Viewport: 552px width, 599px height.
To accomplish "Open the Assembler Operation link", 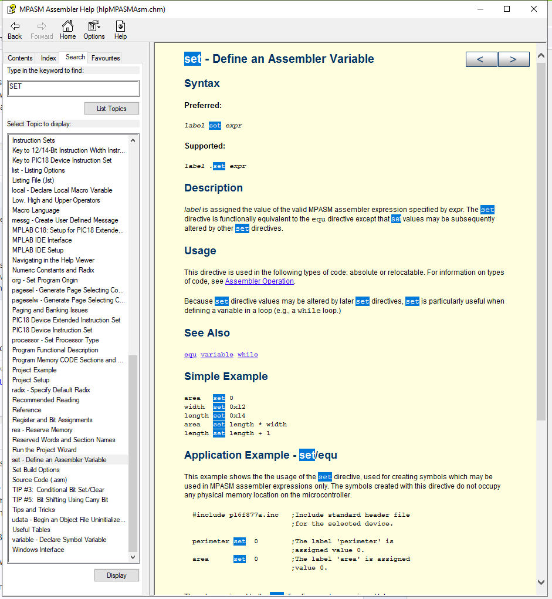I will coord(259,281).
